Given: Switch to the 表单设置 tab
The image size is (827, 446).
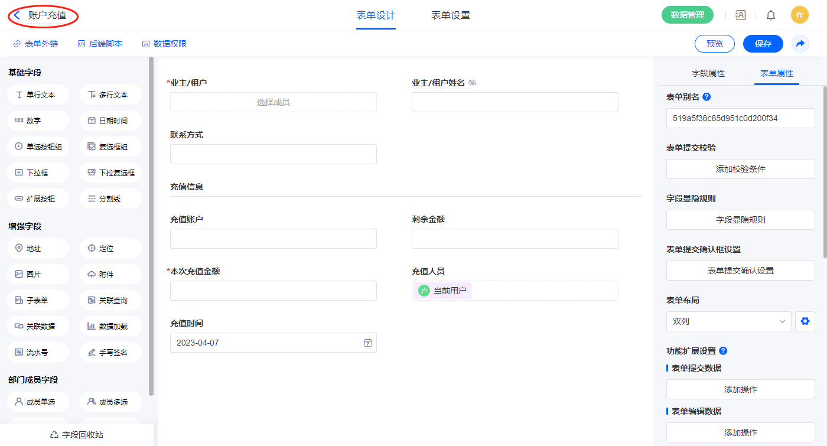Looking at the screenshot, I should pyautogui.click(x=451, y=15).
